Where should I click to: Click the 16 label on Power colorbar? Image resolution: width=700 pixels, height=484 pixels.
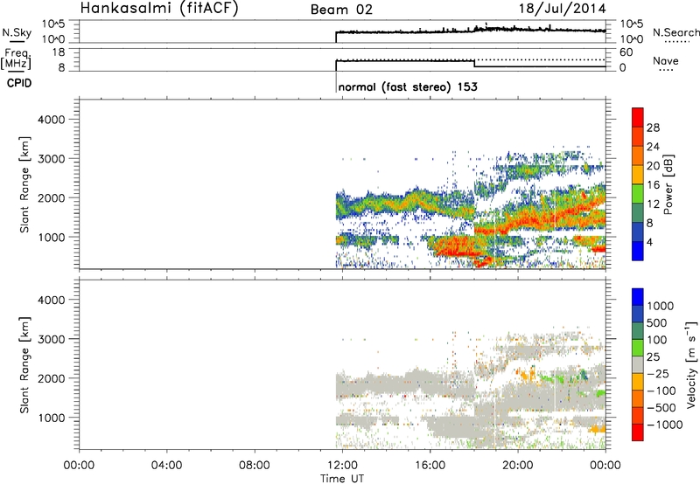pos(653,185)
